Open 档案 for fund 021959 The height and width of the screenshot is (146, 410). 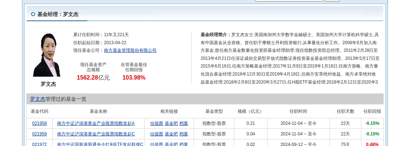(183, 134)
